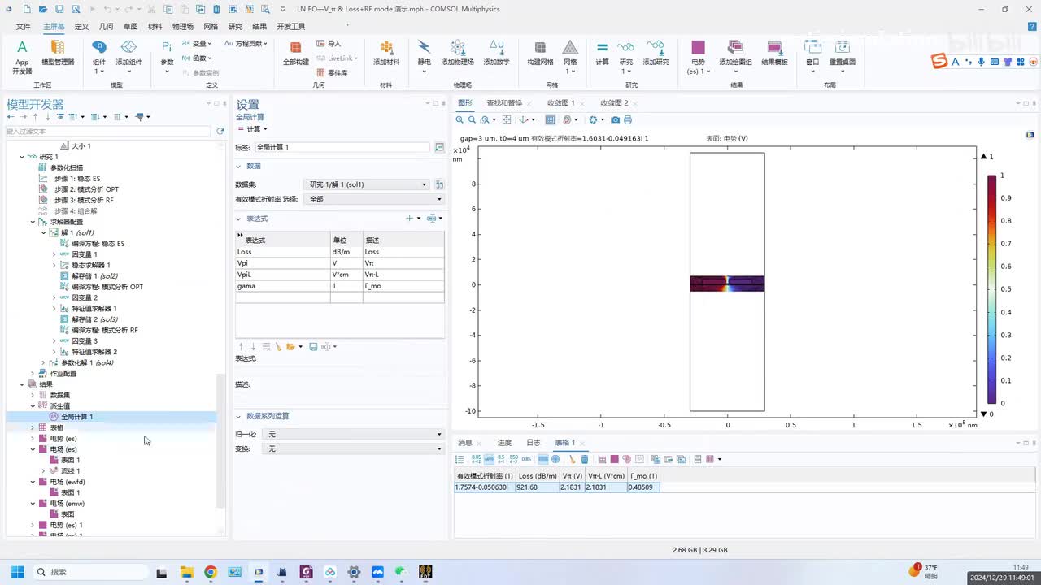Open the 变量 dropdown in ribbon
The width and height of the screenshot is (1041, 585).
[197, 44]
